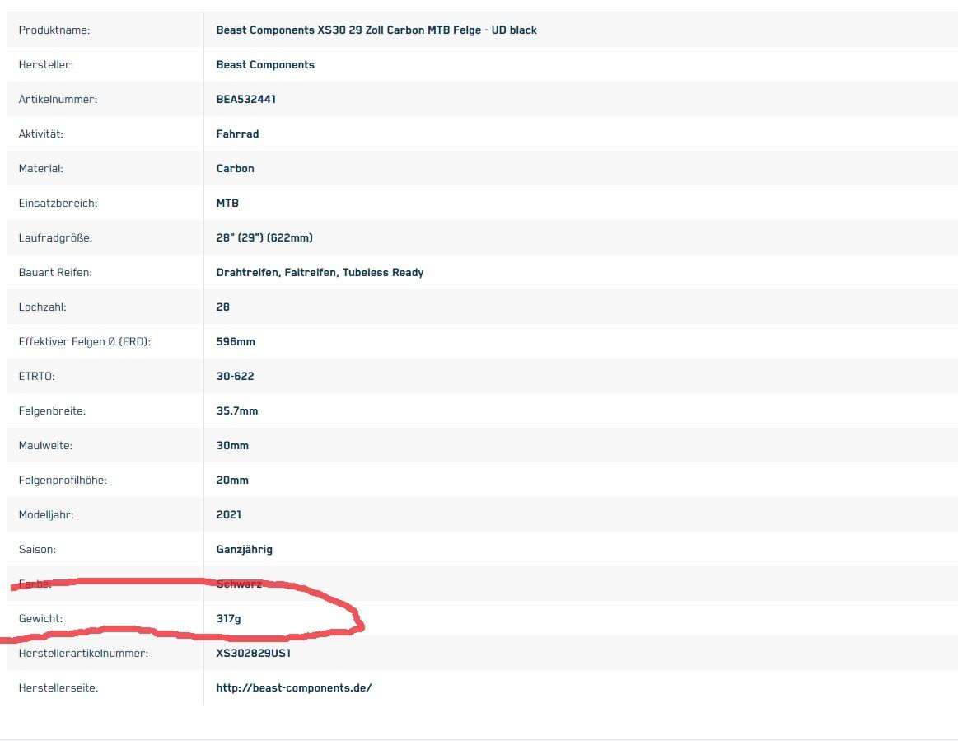Select the Felgenprofilhöhe value 20mm

click(x=231, y=480)
